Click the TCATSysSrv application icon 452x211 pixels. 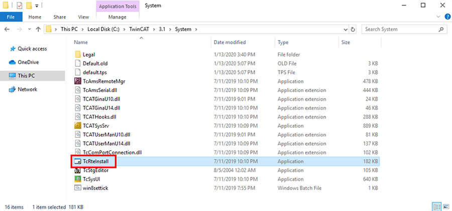(x=77, y=126)
